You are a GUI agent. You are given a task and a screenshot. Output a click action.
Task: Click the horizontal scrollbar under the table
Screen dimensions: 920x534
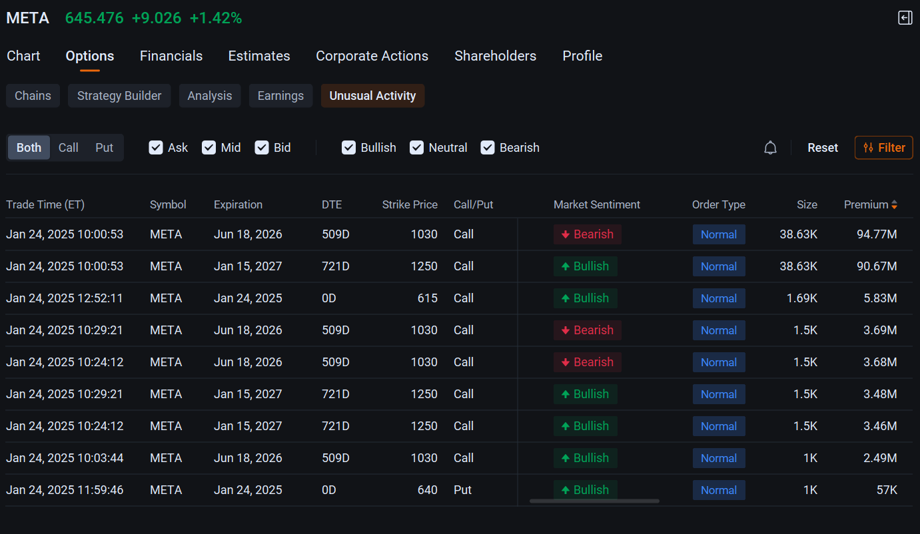pos(594,501)
